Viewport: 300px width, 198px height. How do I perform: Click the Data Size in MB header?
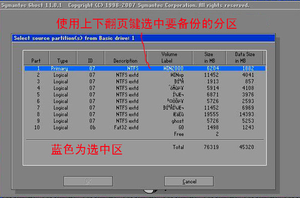(245, 58)
